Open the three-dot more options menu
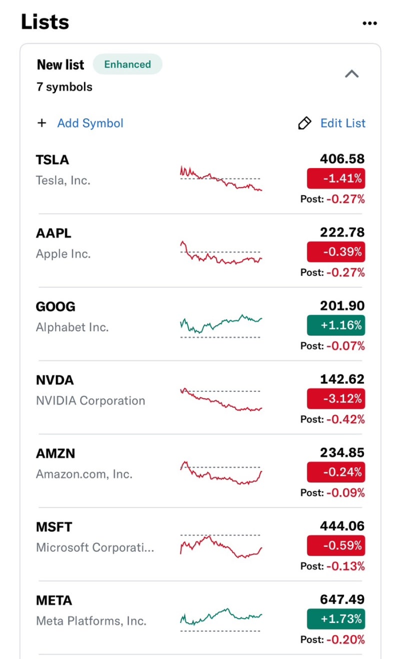 pyautogui.click(x=369, y=23)
